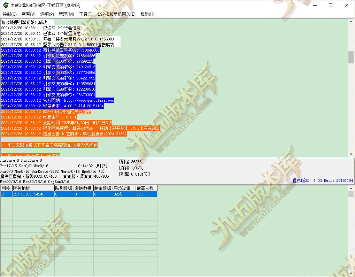The width and height of the screenshot is (355, 277).
Task: Click the MonG0/0/16 MonP0/16/16 status line
Action: tap(34, 182)
